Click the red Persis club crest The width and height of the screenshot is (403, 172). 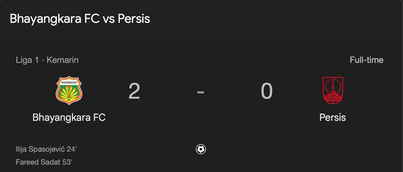333,90
